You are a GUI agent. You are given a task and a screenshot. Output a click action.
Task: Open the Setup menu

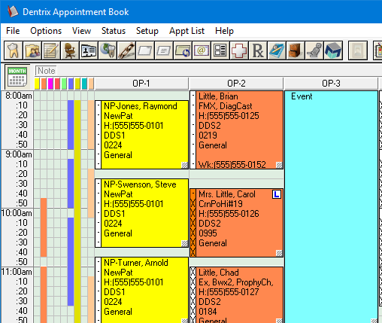(147, 31)
